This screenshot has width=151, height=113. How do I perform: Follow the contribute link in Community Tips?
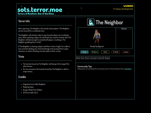pos(128,69)
